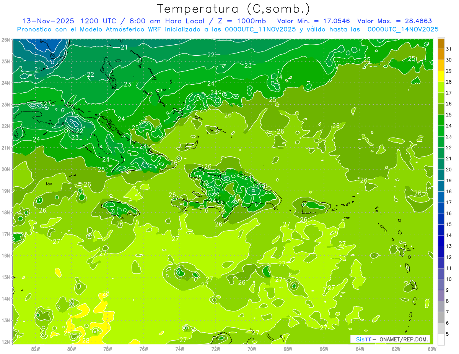Screen dimensions: 459x354
Task: Pick the dark blue colorbar segment between 13 and 14
Action: coord(441,241)
